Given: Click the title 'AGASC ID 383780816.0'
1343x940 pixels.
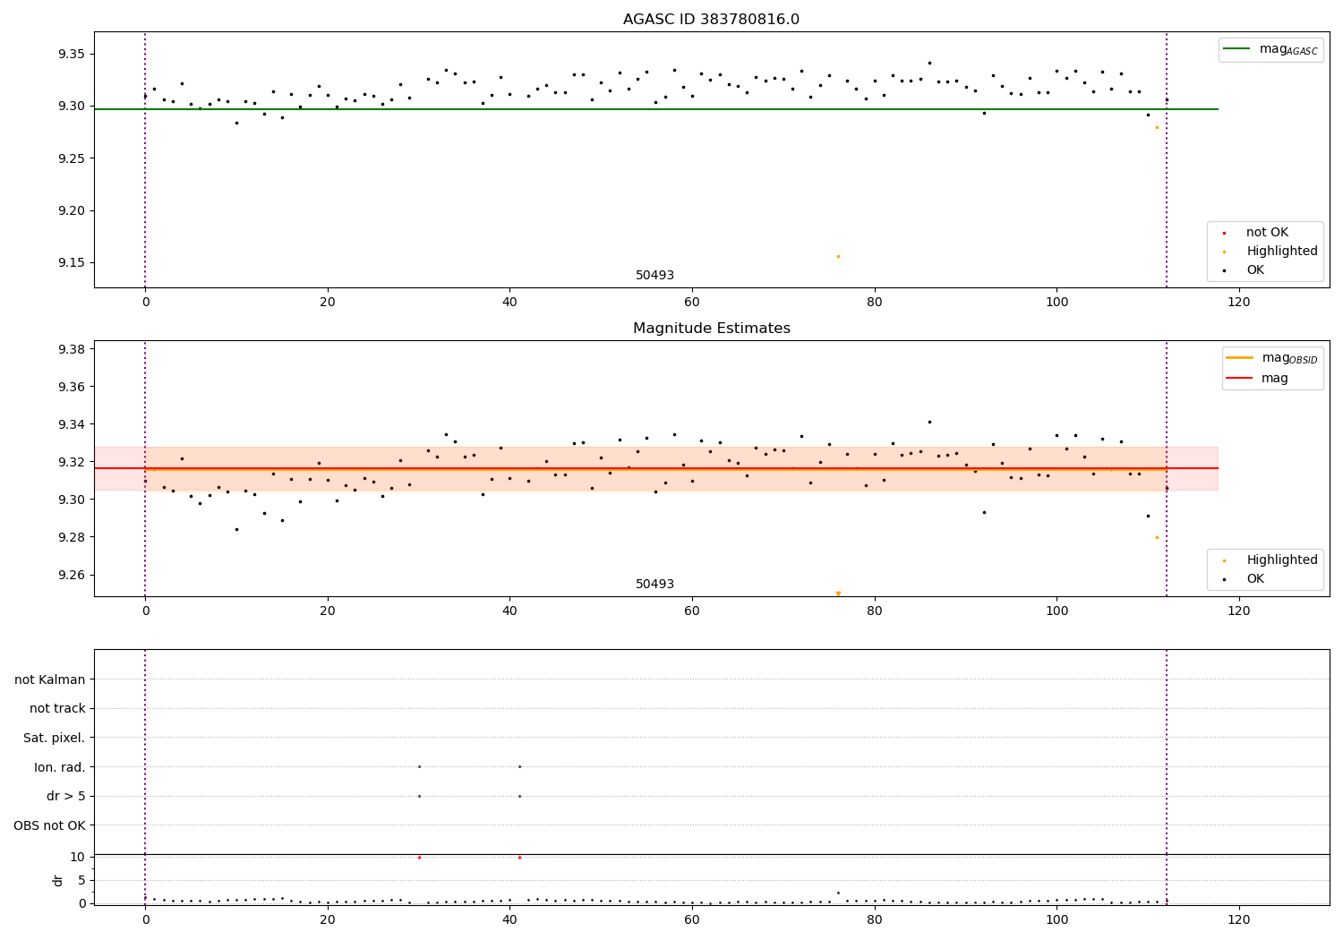Looking at the screenshot, I should click(711, 20).
